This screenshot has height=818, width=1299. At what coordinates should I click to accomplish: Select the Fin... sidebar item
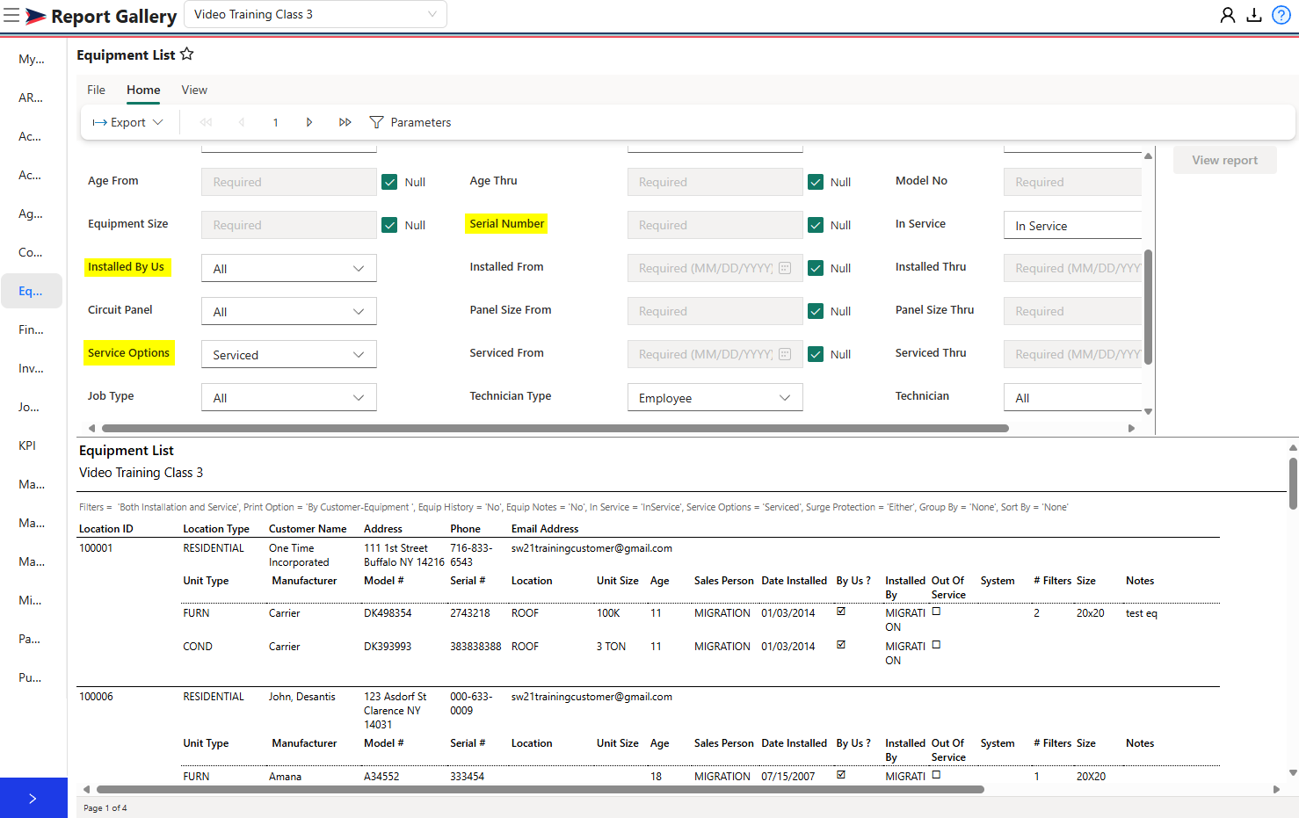(32, 329)
